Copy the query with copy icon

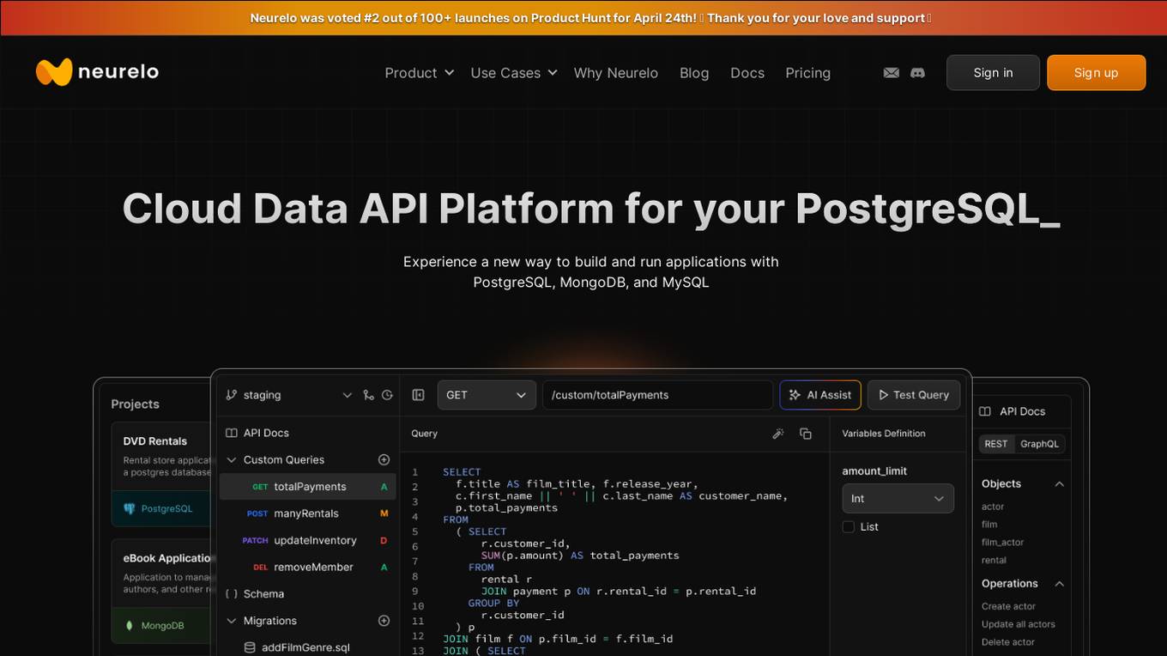click(805, 434)
